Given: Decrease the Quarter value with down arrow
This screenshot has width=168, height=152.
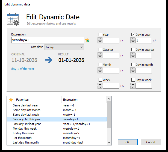Looking at the screenshot, I should point(100,57).
